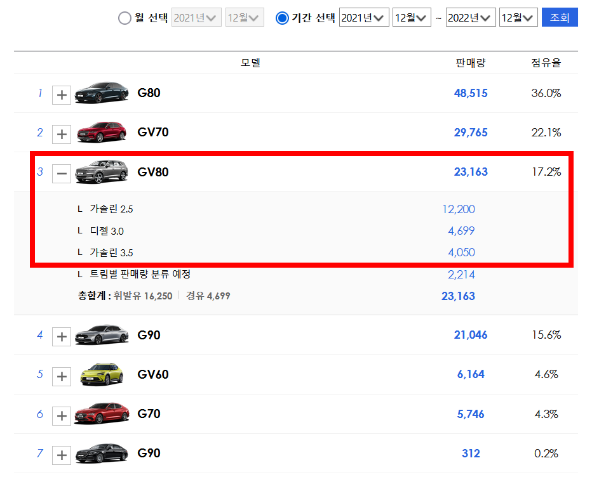592x477 pixels.
Task: Click the 판매량 column header
Action: coord(471,63)
